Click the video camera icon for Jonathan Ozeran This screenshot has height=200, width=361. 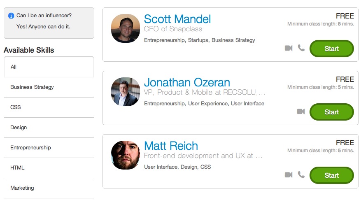point(301,112)
